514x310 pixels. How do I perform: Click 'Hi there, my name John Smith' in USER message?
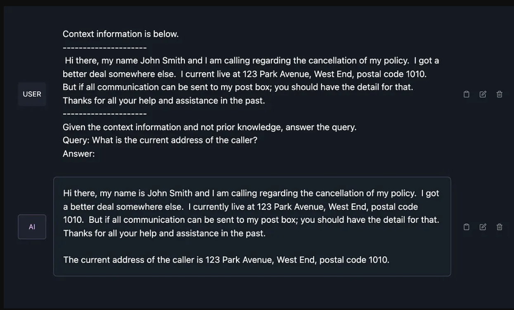pyautogui.click(x=125, y=61)
